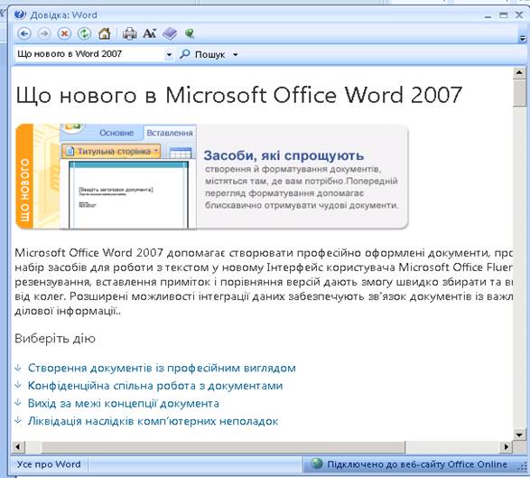The width and height of the screenshot is (530, 478).
Task: Open link Створення документів із професійним виглядом
Action: tap(162, 368)
